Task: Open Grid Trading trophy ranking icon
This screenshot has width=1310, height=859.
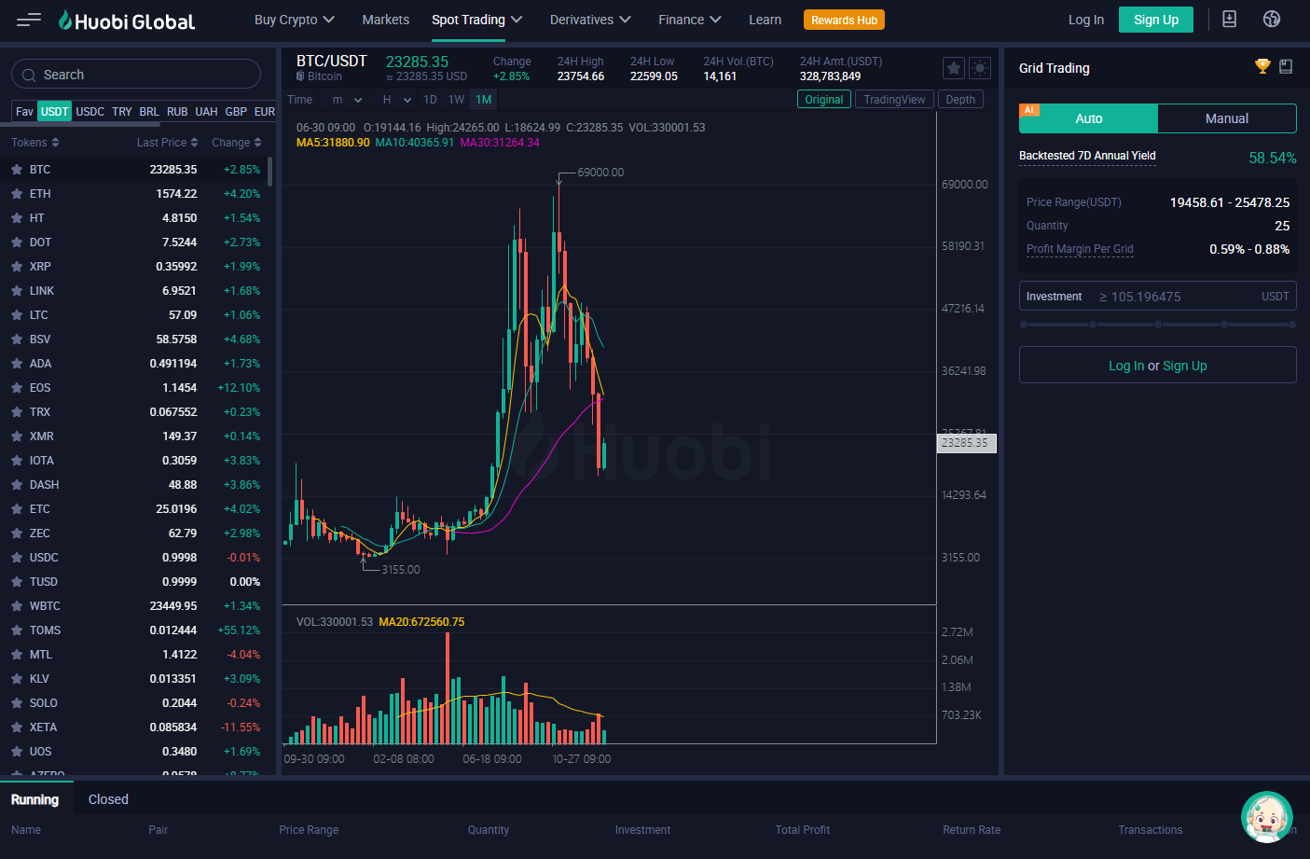Action: click(1262, 66)
